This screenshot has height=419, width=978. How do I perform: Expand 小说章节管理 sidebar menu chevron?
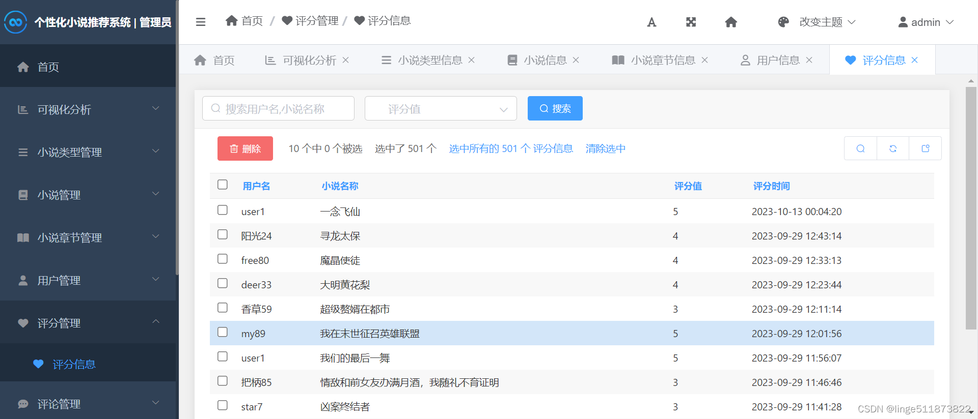tap(156, 236)
